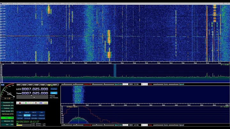
Task: Decrease upper RBW with the left arrow
Action: [124, 84]
